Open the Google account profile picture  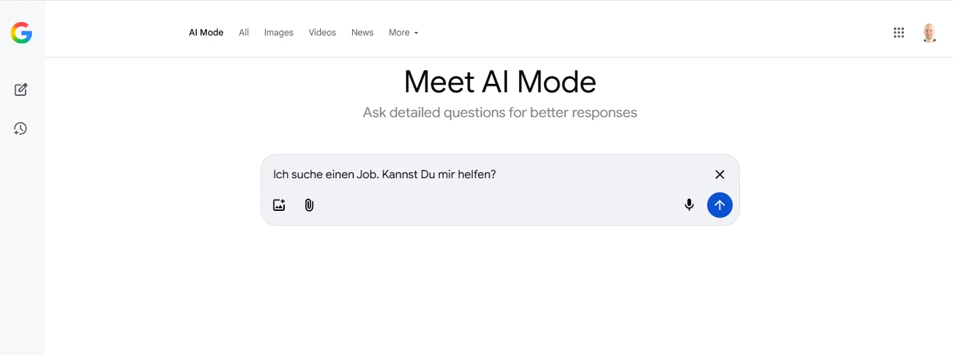tap(929, 33)
